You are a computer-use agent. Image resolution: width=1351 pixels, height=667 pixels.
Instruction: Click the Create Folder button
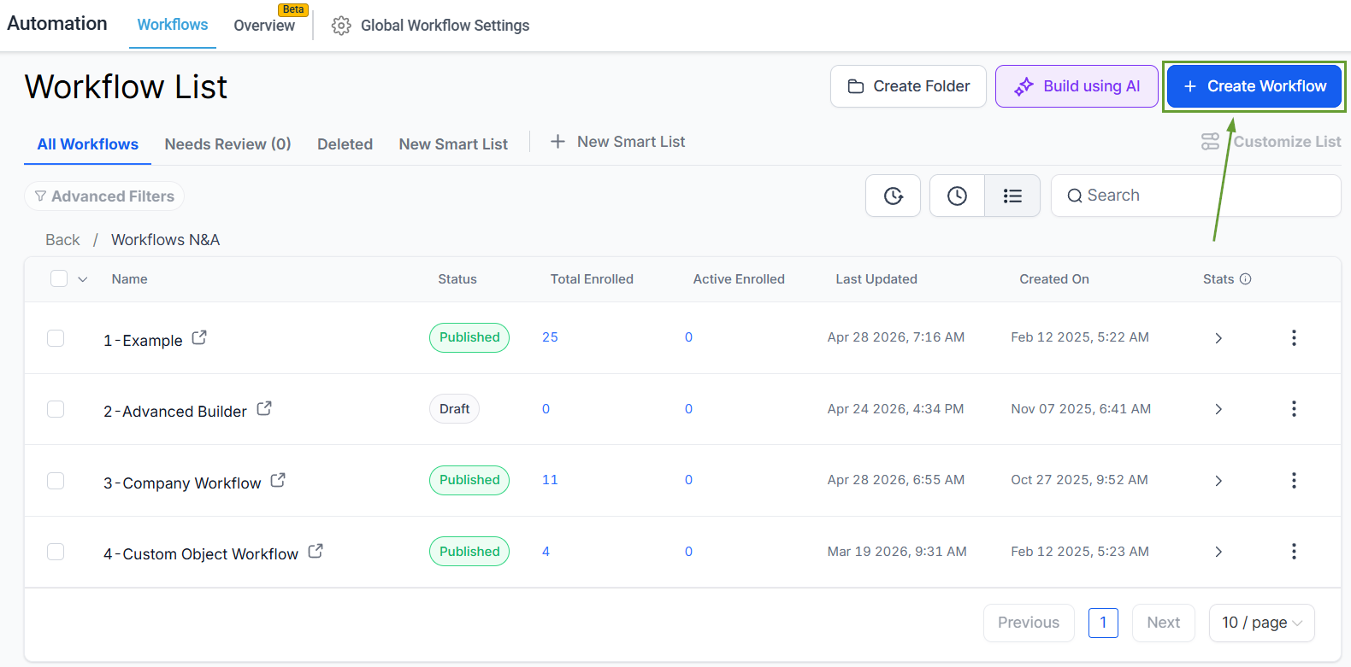[x=908, y=86]
